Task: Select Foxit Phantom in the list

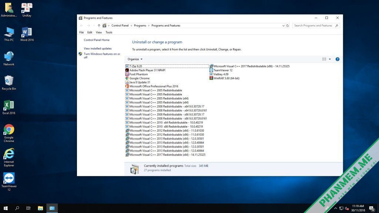Action: 137,74
